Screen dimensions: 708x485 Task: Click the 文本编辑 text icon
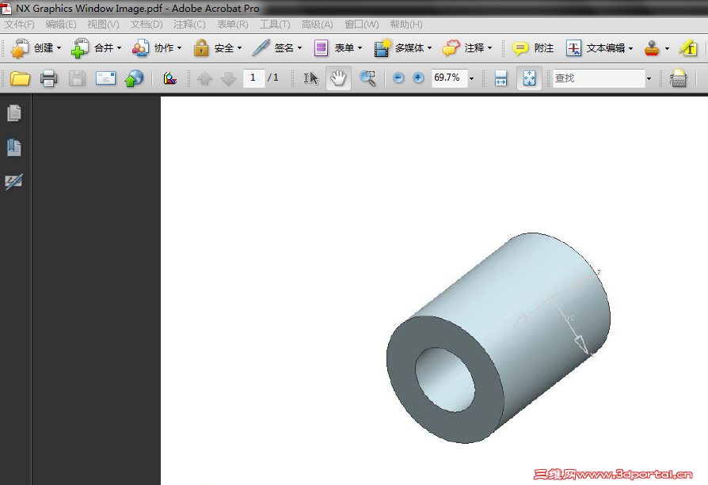[573, 47]
